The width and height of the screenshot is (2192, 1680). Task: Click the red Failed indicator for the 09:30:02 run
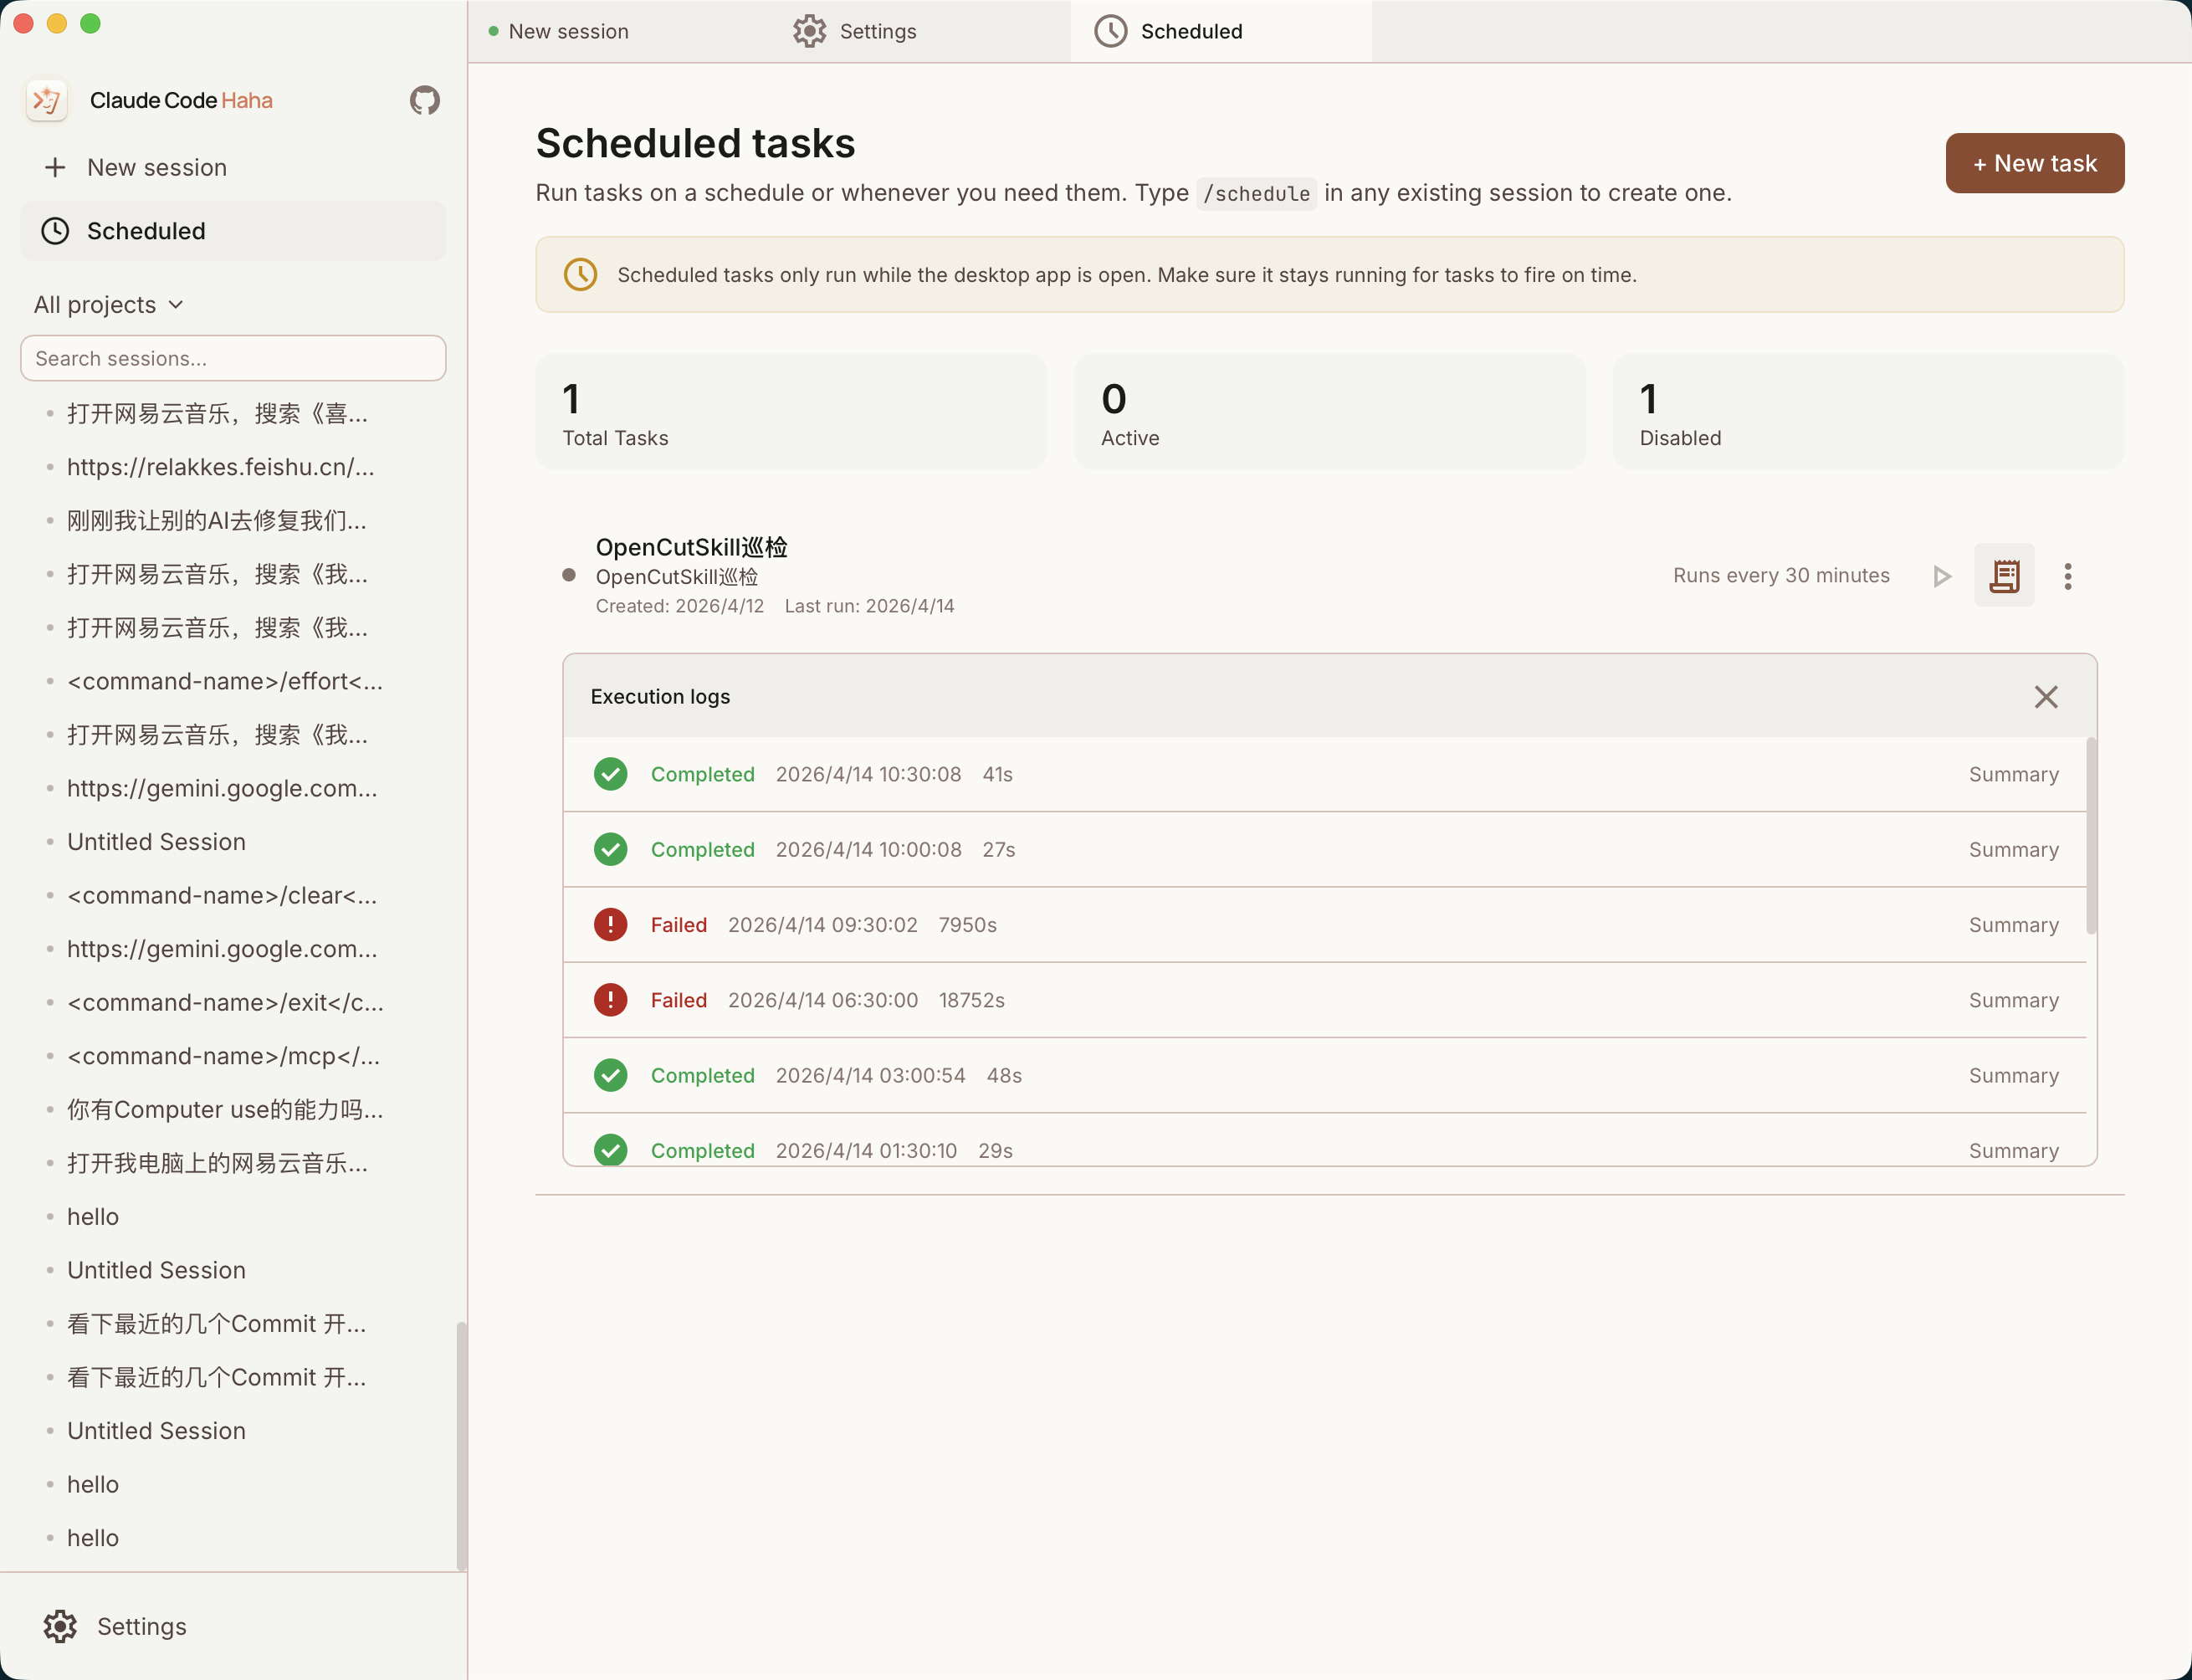[x=610, y=924]
